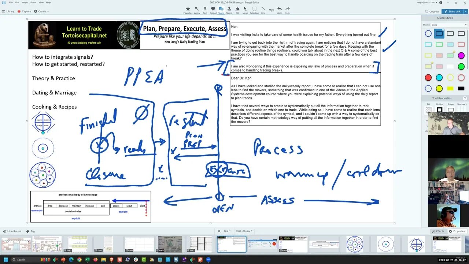Open the Share menu
This screenshot has height=264, width=469.
(x=33, y=2)
